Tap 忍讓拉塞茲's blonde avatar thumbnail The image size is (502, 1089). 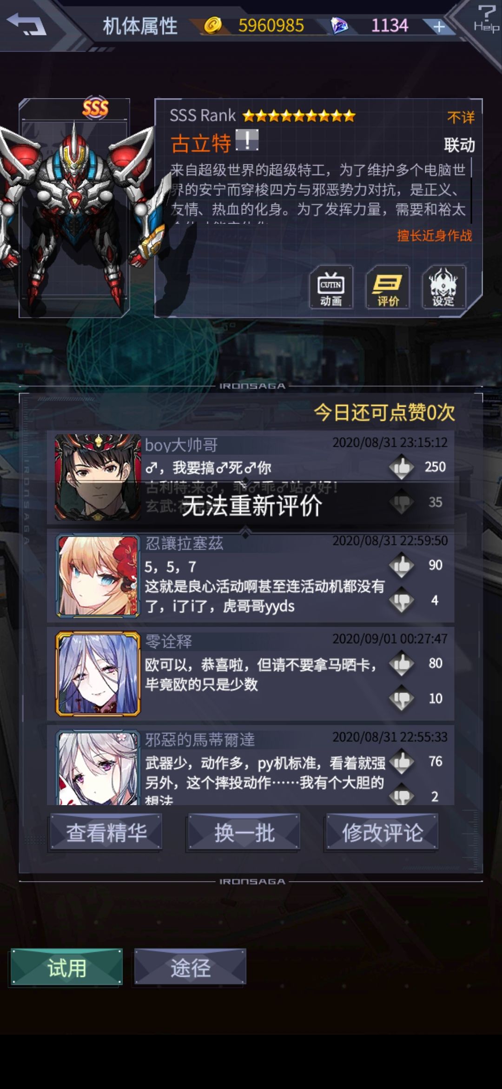point(98,576)
